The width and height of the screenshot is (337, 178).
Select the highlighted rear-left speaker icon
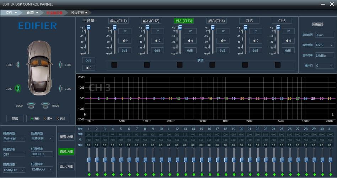coord(18,88)
